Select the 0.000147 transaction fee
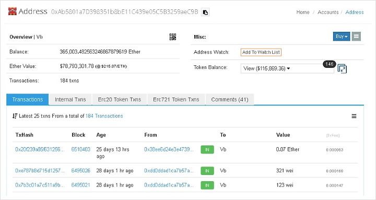Image resolution: width=376 pixels, height=200 pixels. (335, 185)
